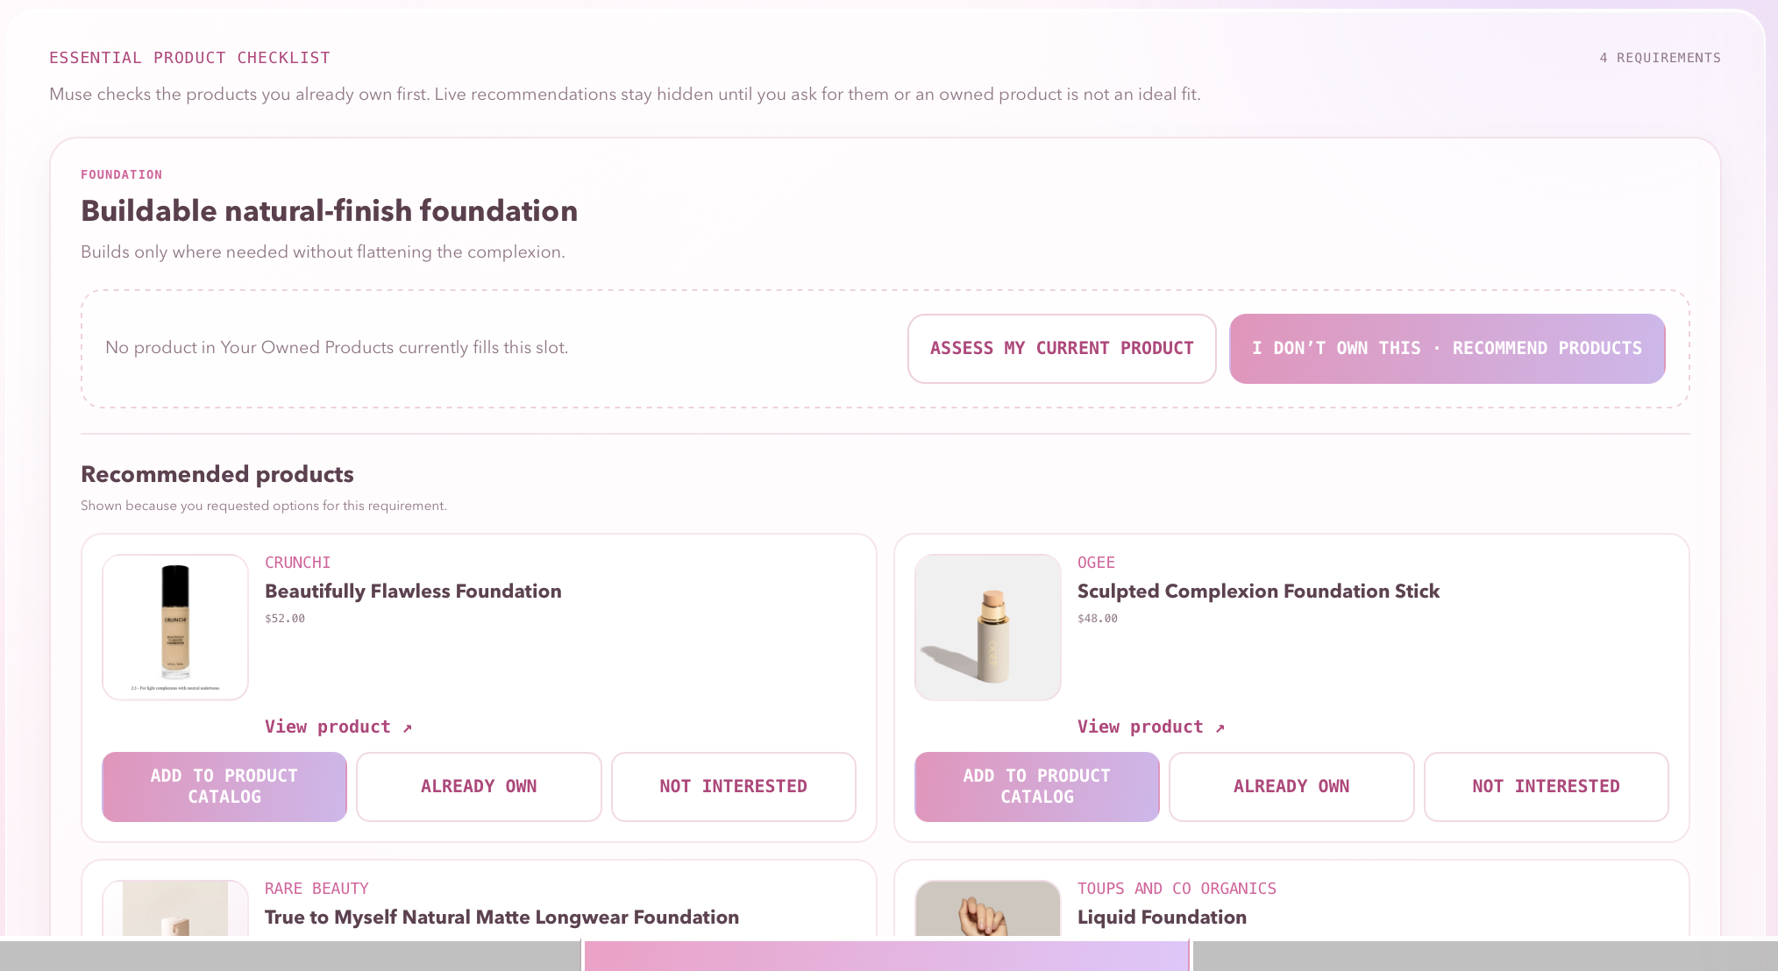Viewport: 1778px width, 971px height.
Task: Choose Not Interested for Crunchi foundation
Action: click(x=734, y=787)
